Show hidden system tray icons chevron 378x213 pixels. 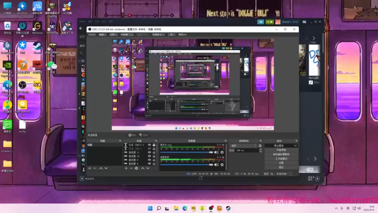pyautogui.click(x=336, y=208)
